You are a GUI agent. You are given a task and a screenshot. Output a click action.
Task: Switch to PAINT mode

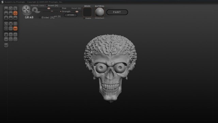[x=117, y=12]
